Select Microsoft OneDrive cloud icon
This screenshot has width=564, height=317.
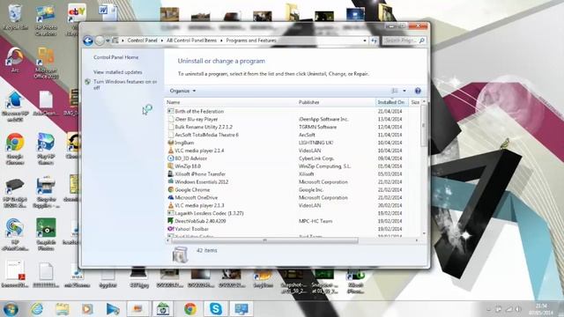[171, 197]
